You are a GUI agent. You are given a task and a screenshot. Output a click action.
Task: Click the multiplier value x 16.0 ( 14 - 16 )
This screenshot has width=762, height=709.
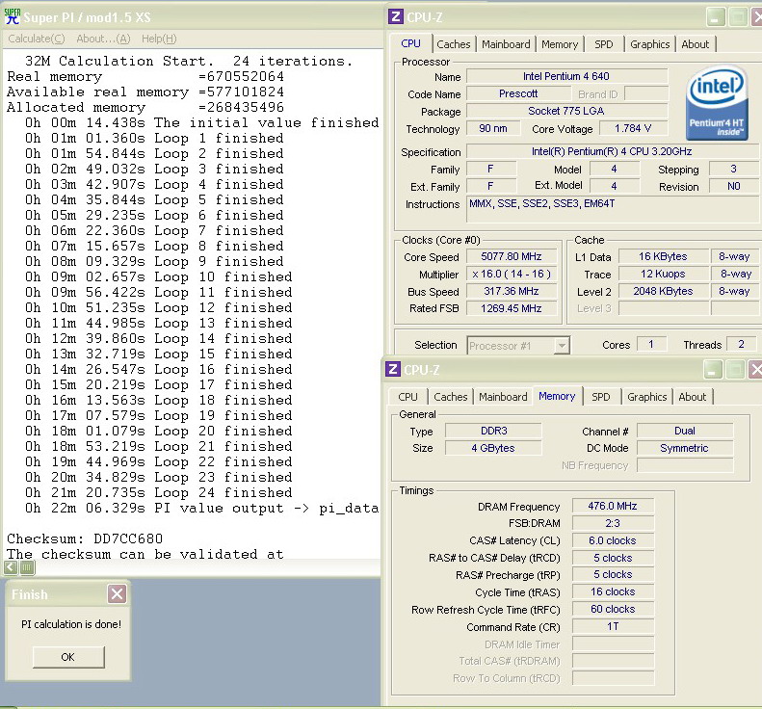[512, 274]
